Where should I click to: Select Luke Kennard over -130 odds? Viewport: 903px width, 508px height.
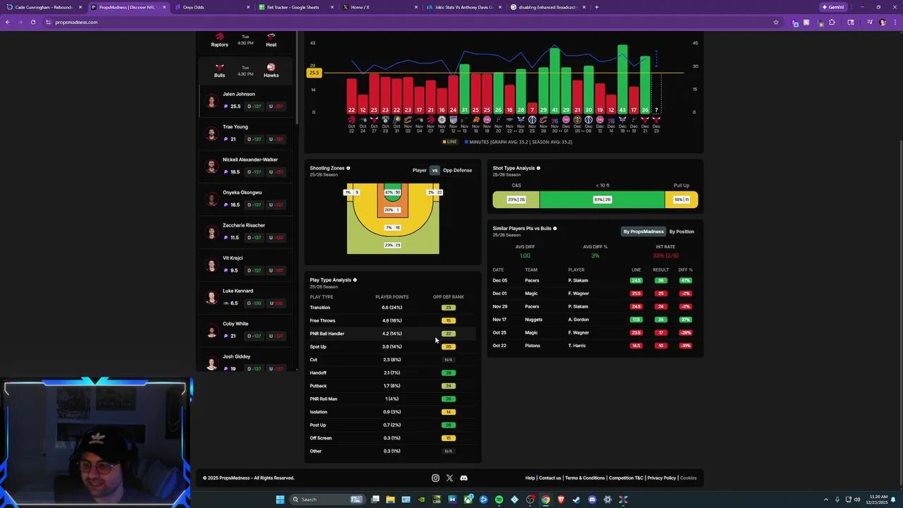pyautogui.click(x=255, y=303)
